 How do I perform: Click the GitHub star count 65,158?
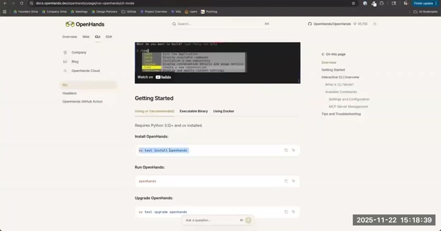pyautogui.click(x=360, y=24)
